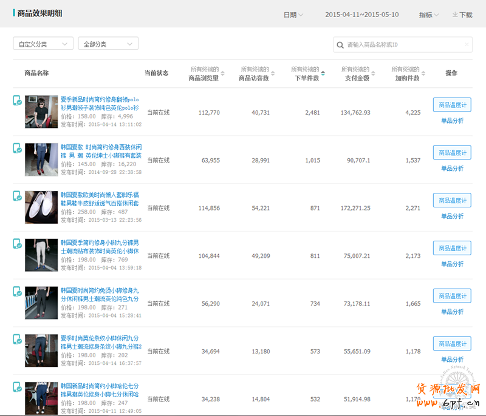486x416 pixels.
Task: Sort by 下单件数 using its sort arrows
Action: (323, 73)
